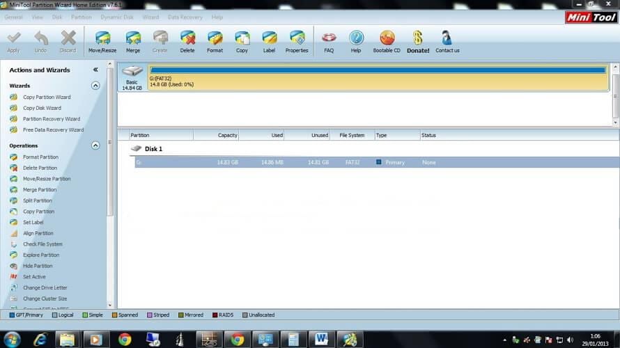Image resolution: width=620 pixels, height=348 pixels.
Task: Open the Help menu in the menu bar
Action: [x=217, y=17]
